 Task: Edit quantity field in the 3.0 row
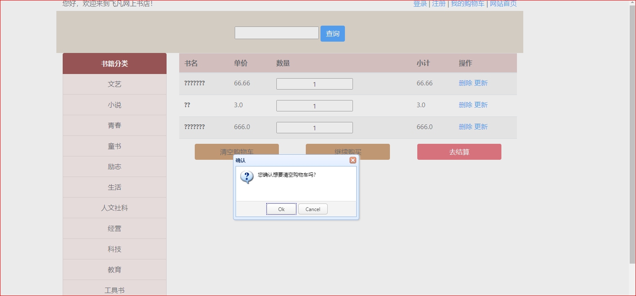pyautogui.click(x=315, y=106)
